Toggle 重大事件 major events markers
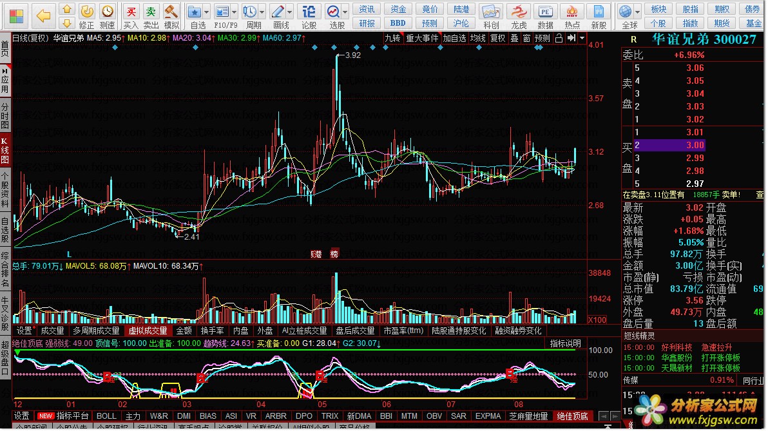 (422, 38)
